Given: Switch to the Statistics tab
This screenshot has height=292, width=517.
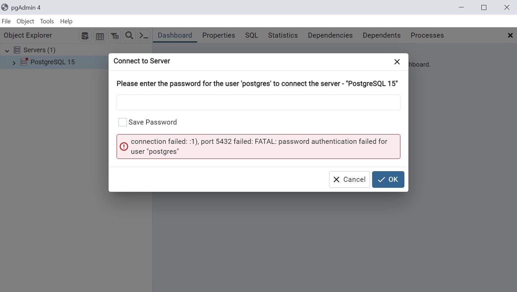Looking at the screenshot, I should point(283,35).
